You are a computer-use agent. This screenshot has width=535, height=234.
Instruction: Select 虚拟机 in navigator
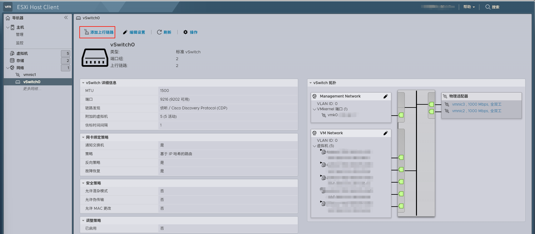coord(22,54)
